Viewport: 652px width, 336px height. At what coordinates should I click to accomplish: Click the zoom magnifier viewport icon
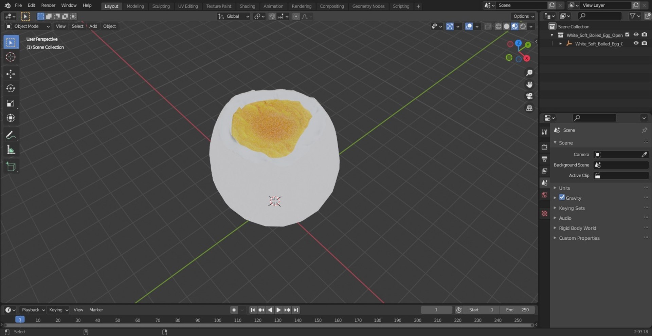529,73
